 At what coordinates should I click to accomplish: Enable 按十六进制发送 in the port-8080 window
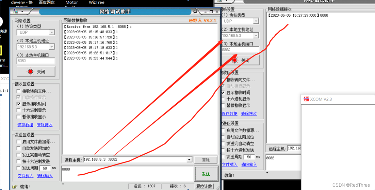click(x=18, y=161)
